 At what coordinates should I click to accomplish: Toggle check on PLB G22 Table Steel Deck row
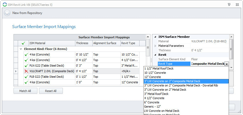pyautogui.click(x=26, y=77)
